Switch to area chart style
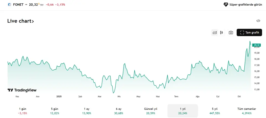This screenshot has width=266, height=118. pyautogui.click(x=214, y=32)
